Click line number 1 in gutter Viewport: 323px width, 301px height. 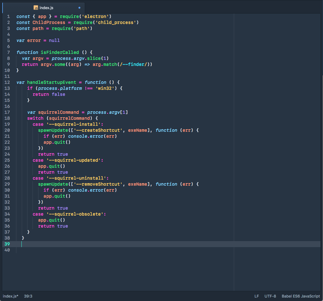(x=9, y=16)
